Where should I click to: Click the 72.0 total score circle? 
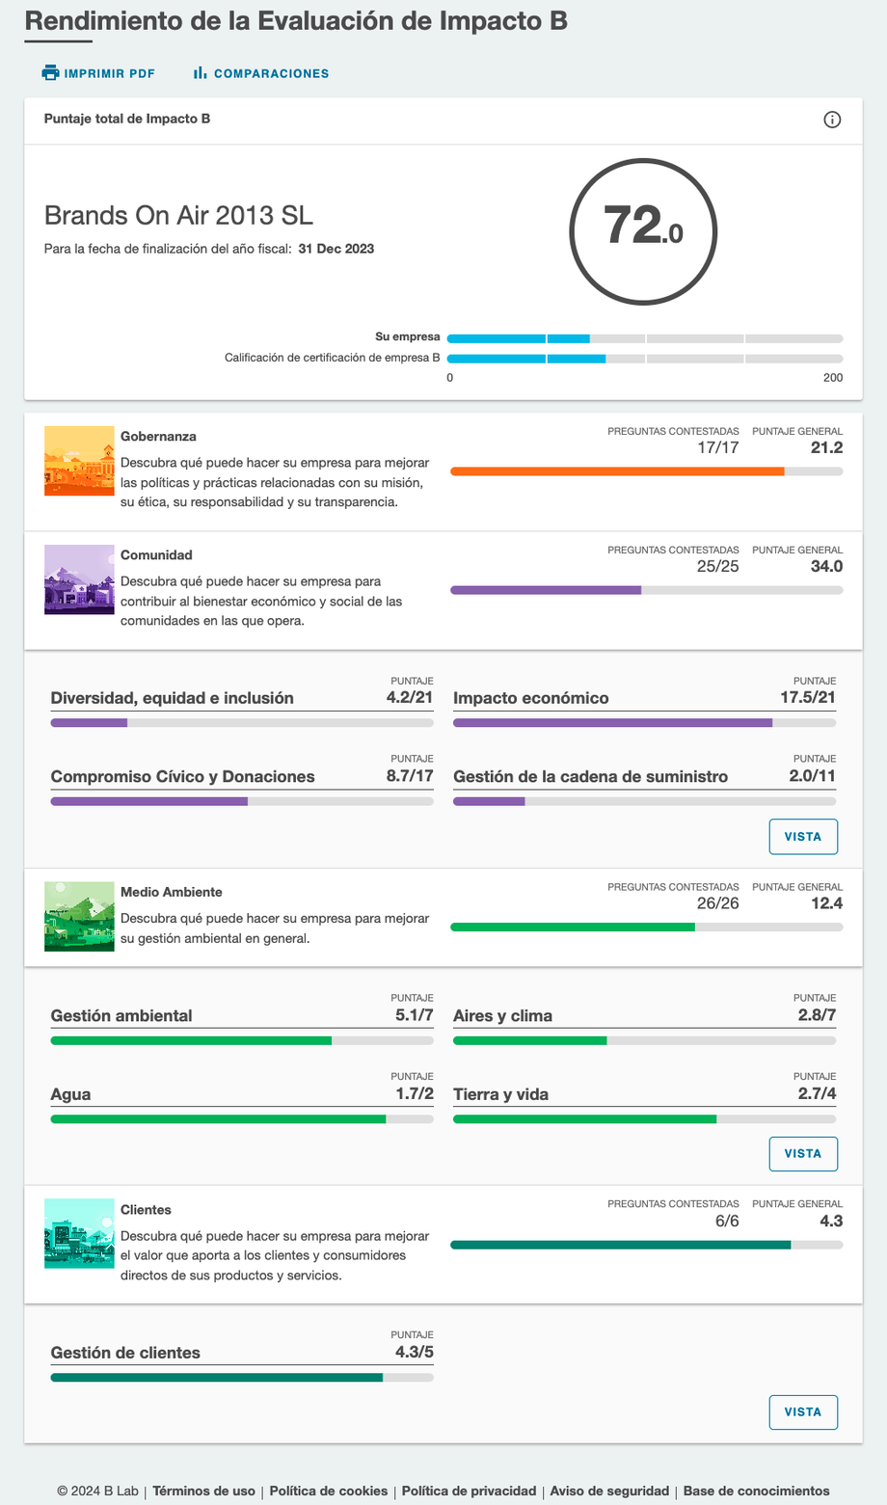click(x=643, y=231)
